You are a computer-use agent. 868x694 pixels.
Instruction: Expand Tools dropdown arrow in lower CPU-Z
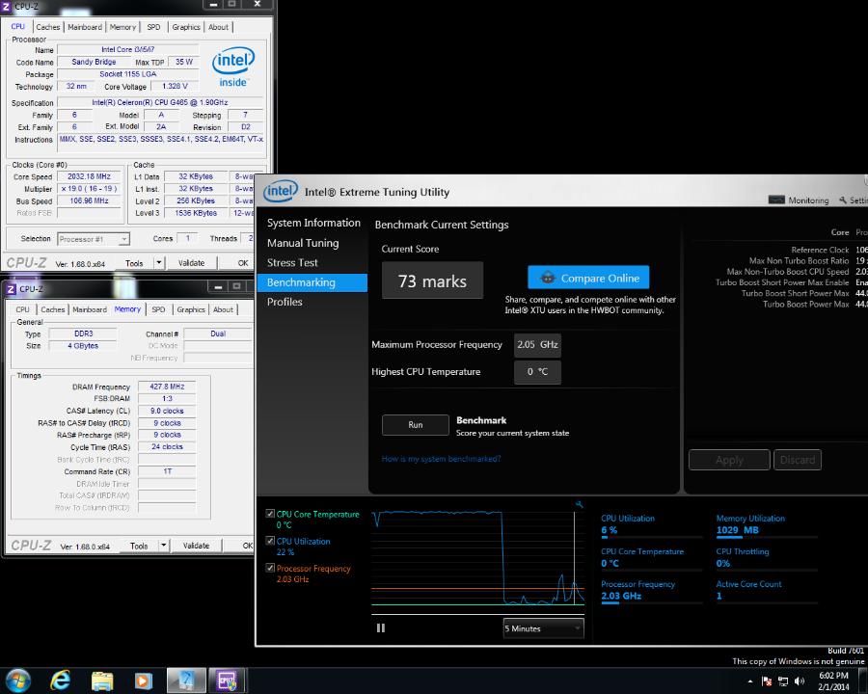[163, 546]
